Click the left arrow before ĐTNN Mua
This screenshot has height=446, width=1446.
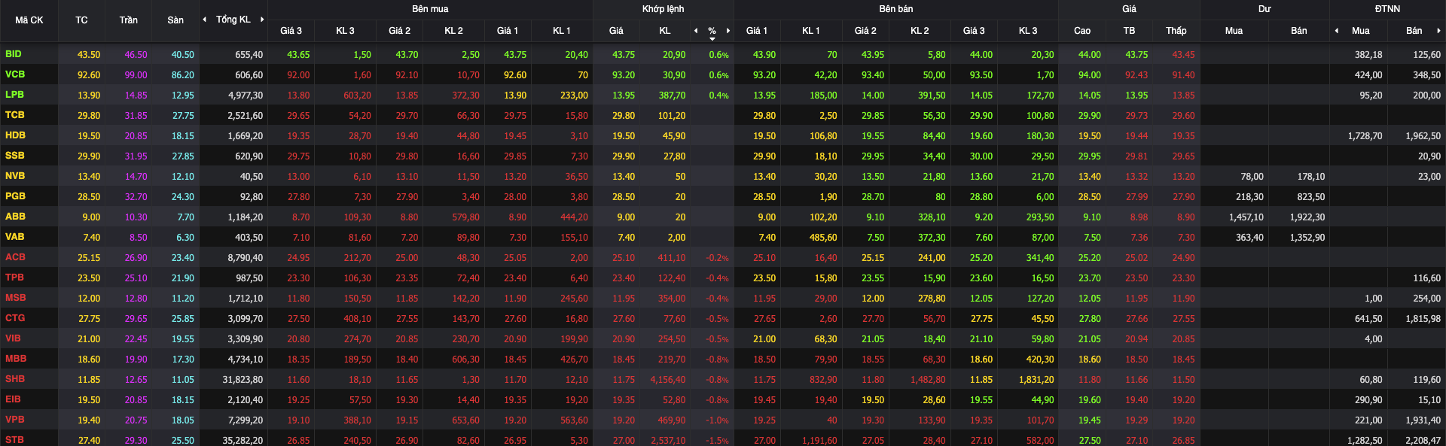(x=1337, y=31)
